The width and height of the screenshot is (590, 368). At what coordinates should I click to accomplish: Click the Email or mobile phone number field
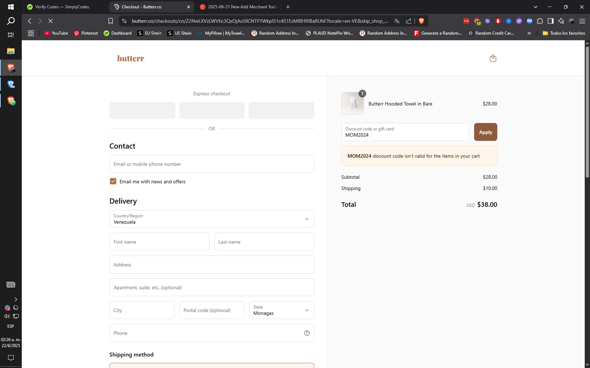coord(212,164)
